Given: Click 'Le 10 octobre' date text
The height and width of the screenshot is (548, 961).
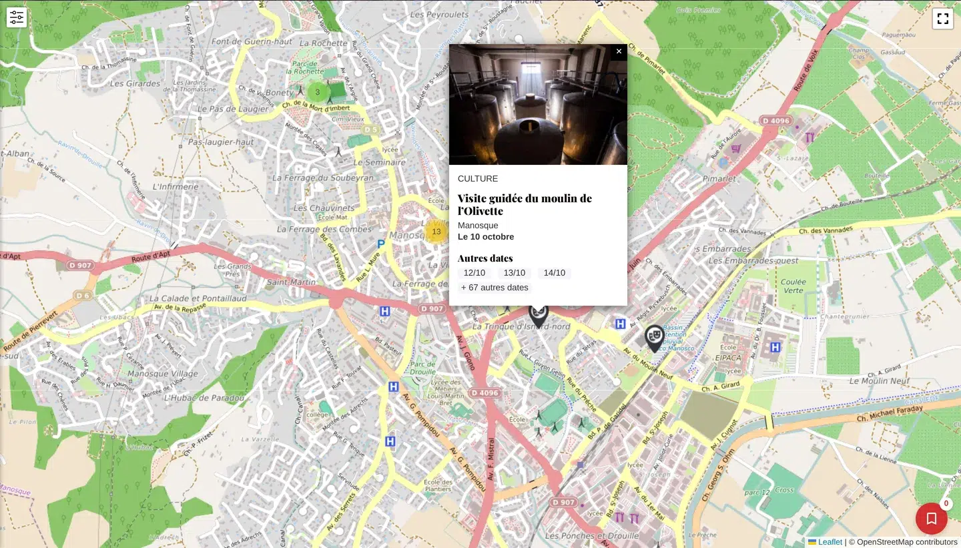Looking at the screenshot, I should coord(486,237).
